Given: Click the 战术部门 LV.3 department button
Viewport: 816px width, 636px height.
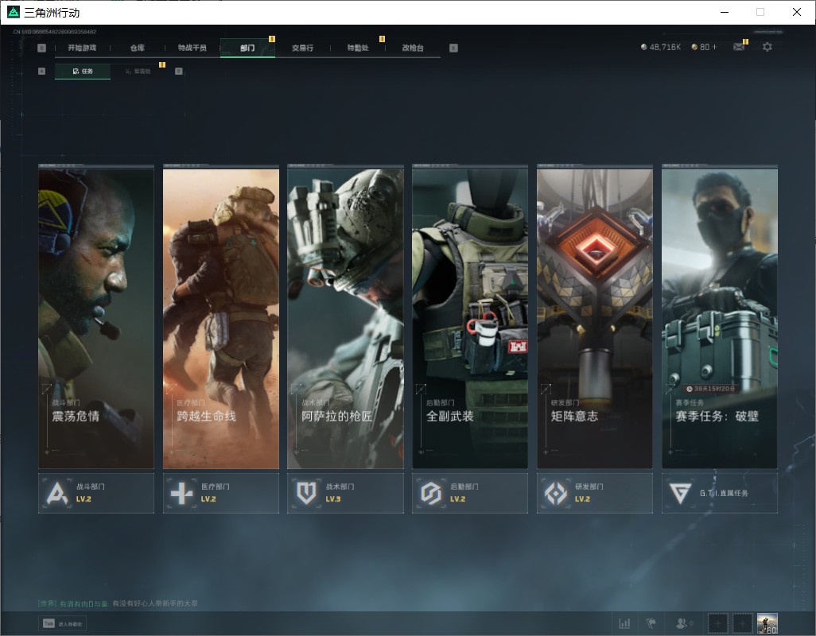Looking at the screenshot, I should pyautogui.click(x=345, y=493).
